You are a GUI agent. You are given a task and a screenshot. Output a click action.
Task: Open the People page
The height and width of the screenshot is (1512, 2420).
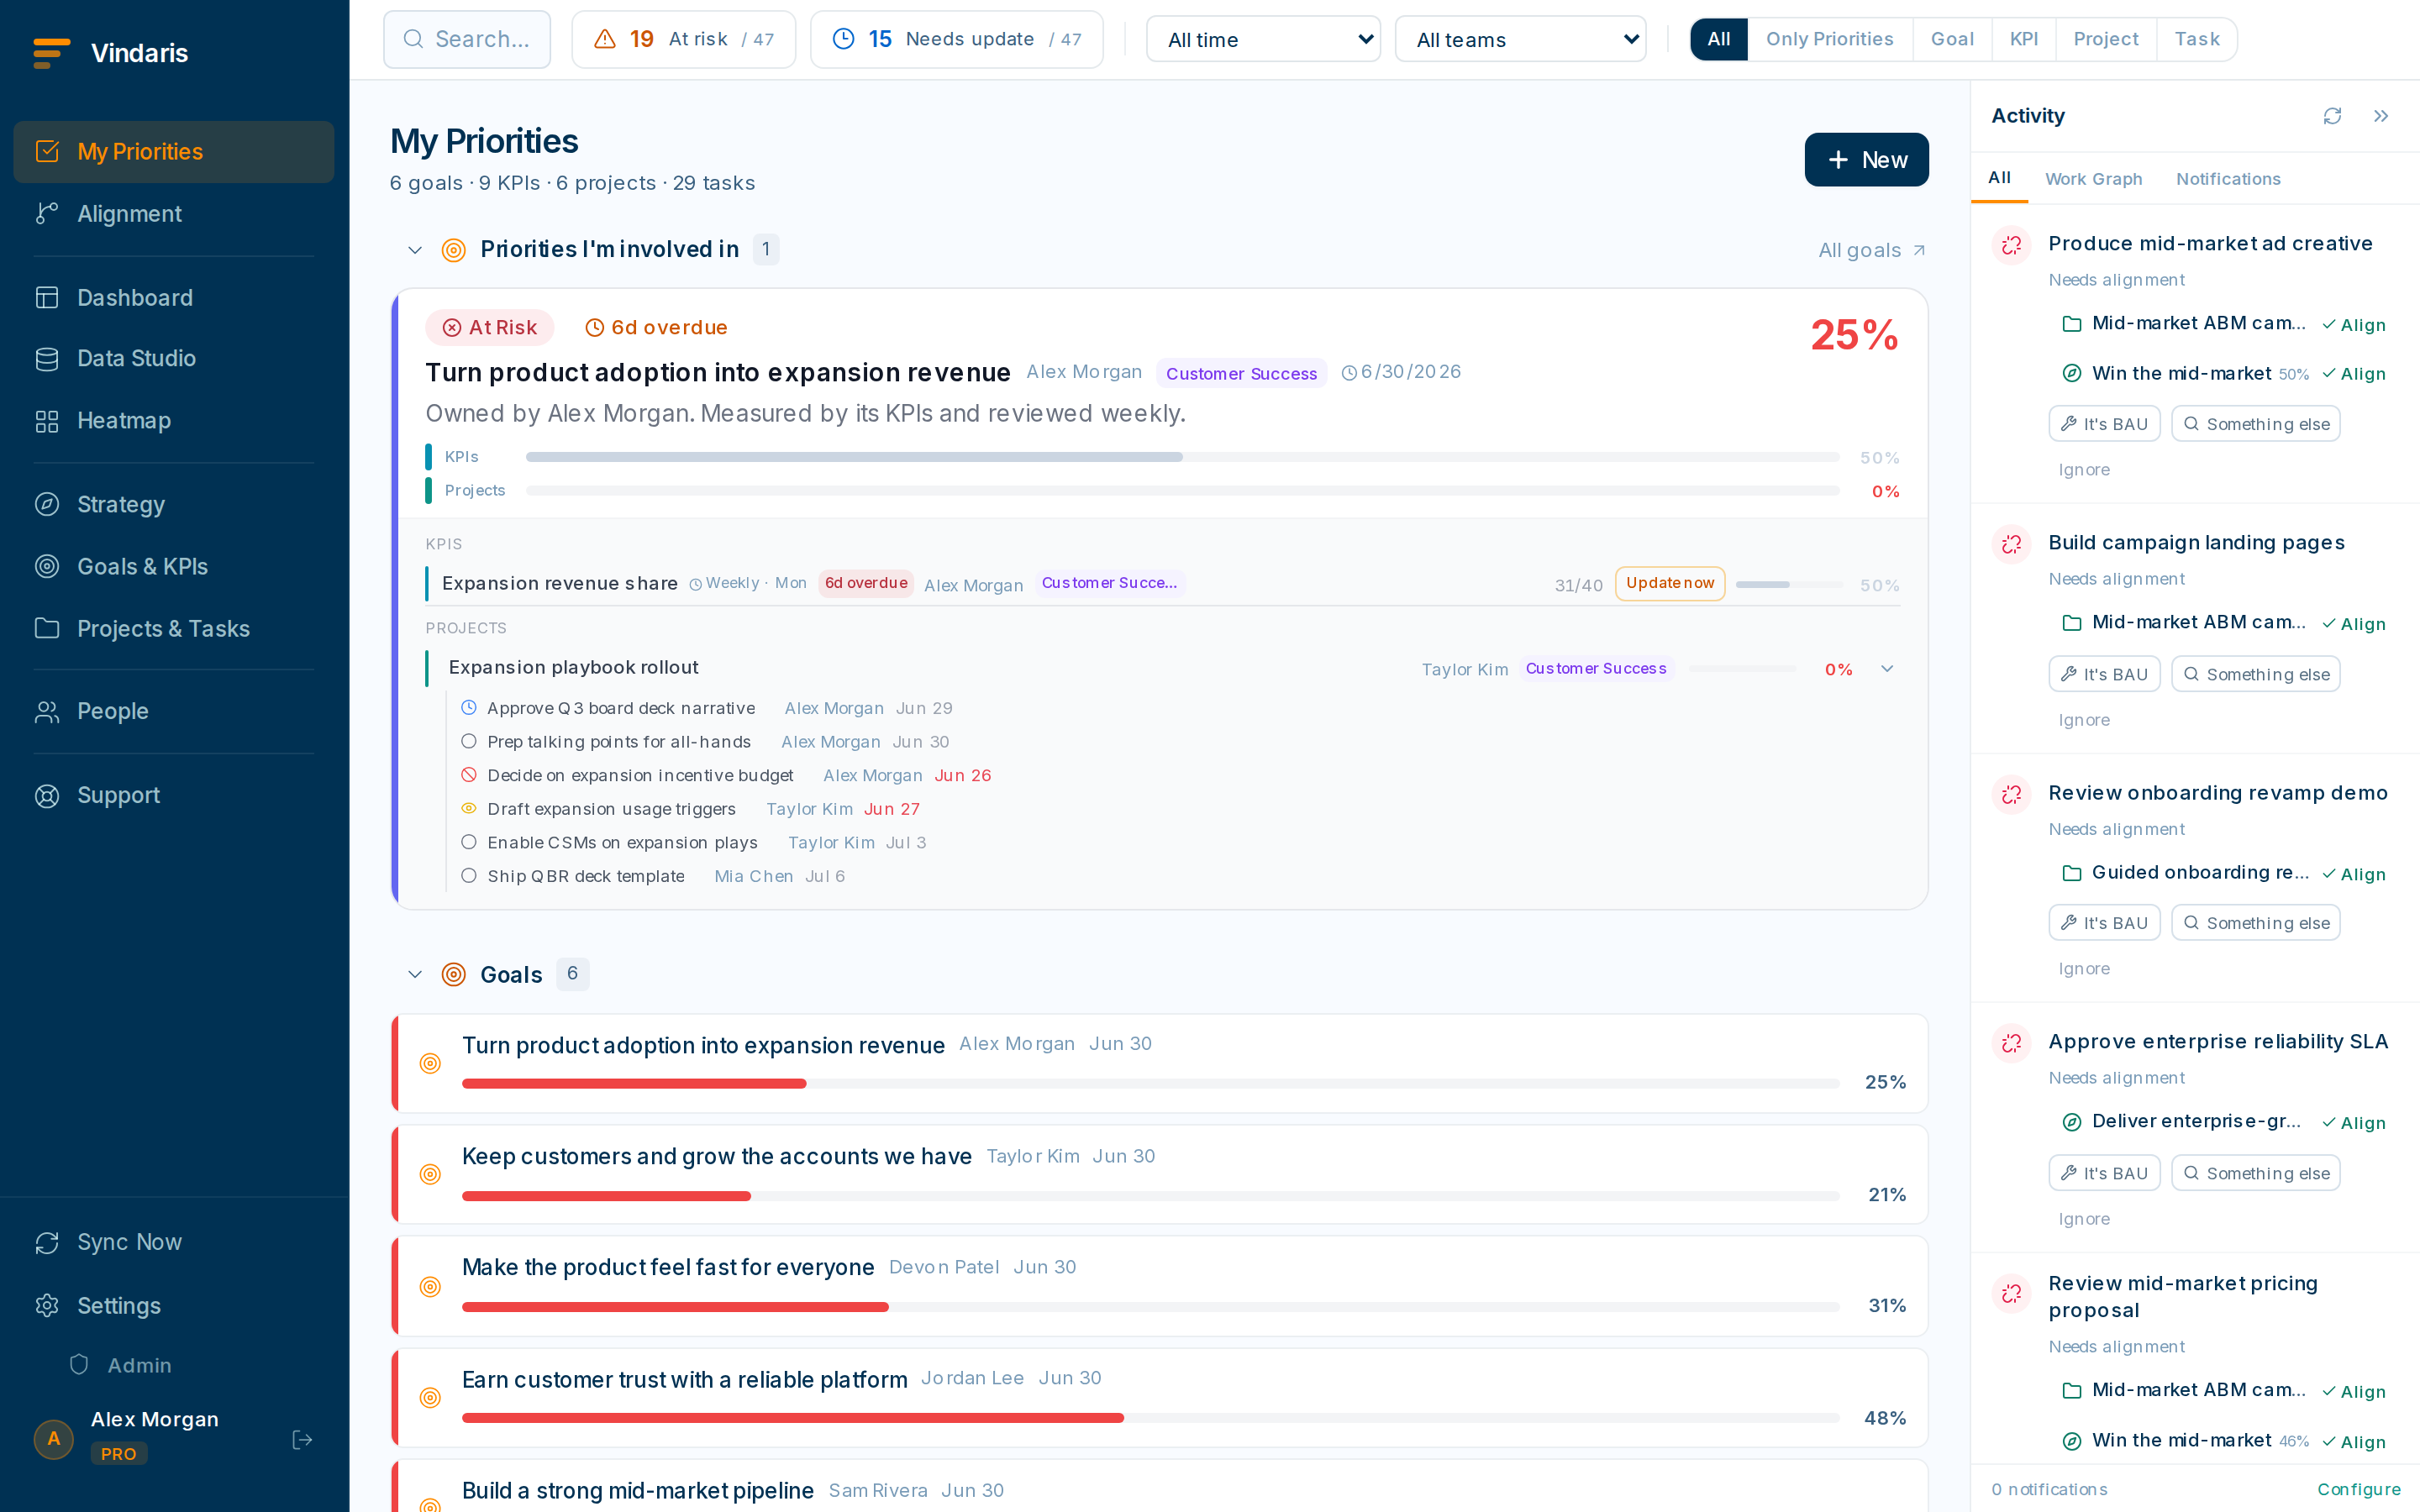174,711
